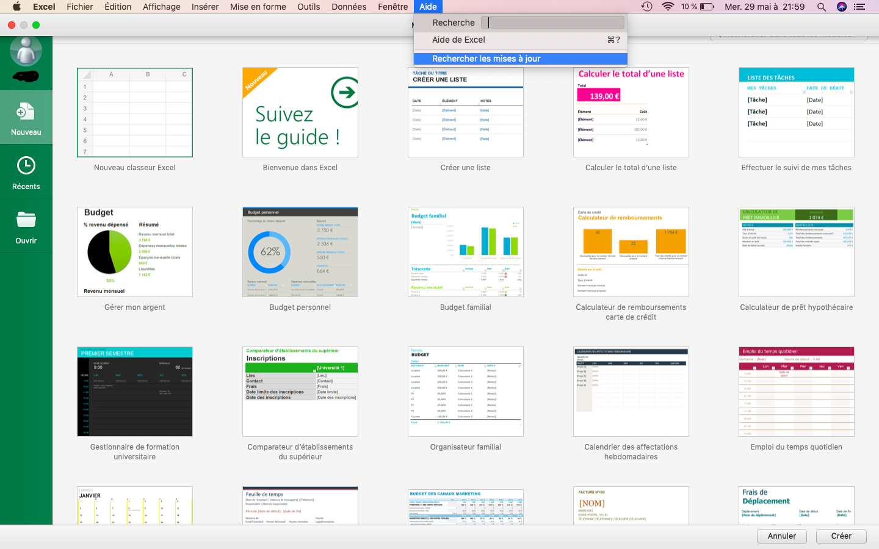This screenshot has width=879, height=549.
Task: Open the Édition menu
Action: tap(118, 7)
